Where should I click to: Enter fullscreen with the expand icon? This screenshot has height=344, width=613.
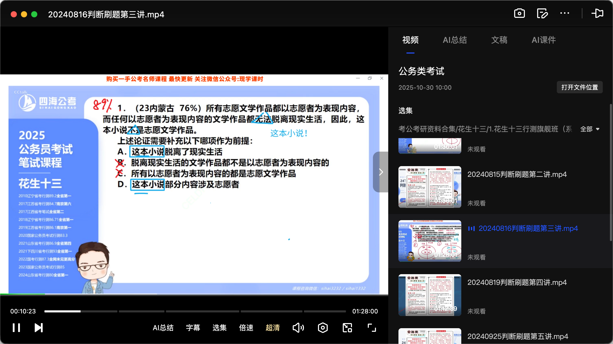tap(371, 327)
